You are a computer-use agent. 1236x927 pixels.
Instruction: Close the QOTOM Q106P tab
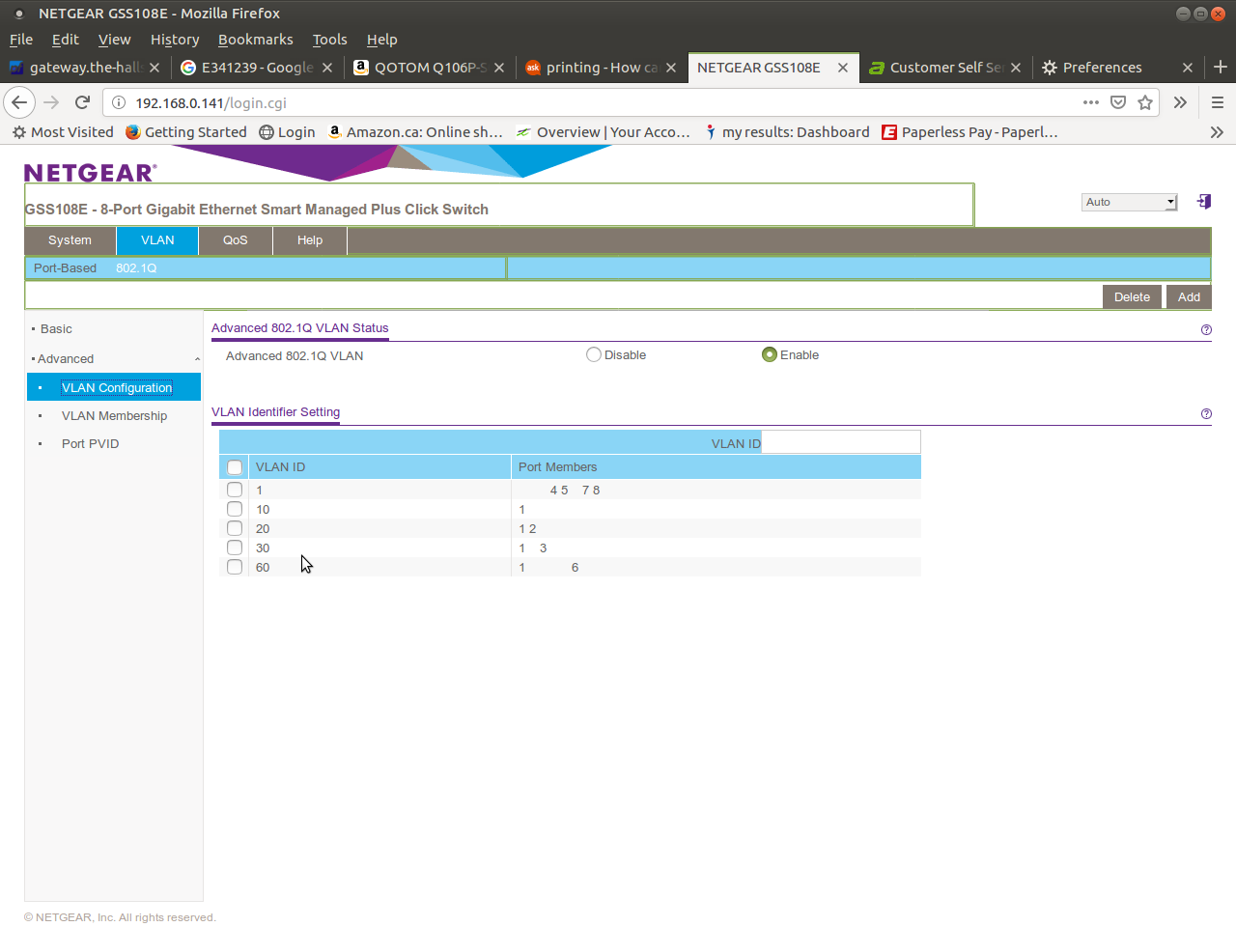(499, 68)
